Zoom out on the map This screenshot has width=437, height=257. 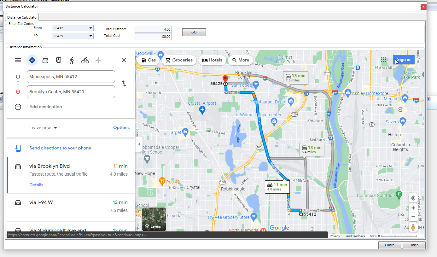click(x=413, y=217)
